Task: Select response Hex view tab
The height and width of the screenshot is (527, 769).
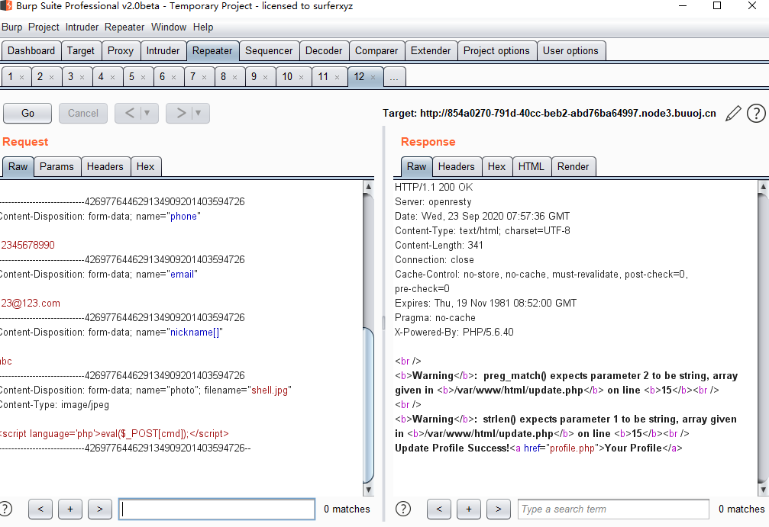Action: point(497,166)
